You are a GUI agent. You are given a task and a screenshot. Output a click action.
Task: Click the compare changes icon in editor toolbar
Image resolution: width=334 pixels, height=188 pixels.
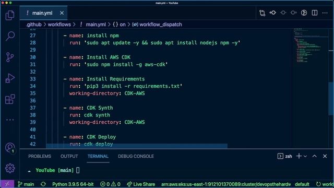(262, 13)
